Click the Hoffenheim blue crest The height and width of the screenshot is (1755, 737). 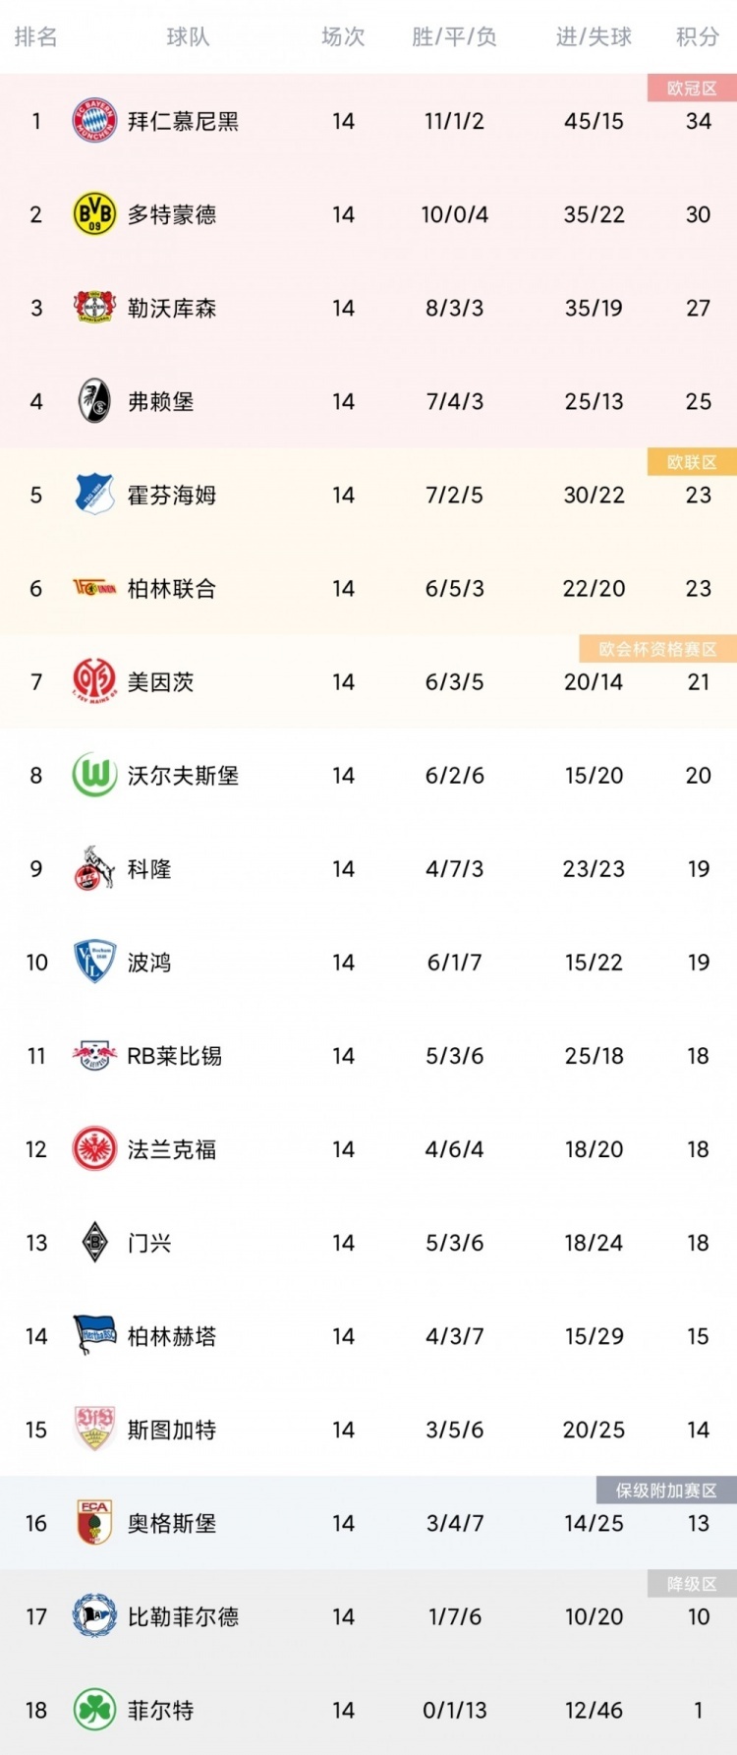[94, 495]
